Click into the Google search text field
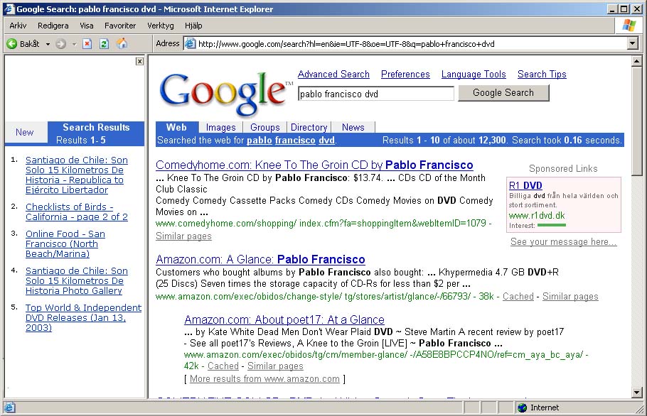647x416 pixels. pyautogui.click(x=376, y=94)
